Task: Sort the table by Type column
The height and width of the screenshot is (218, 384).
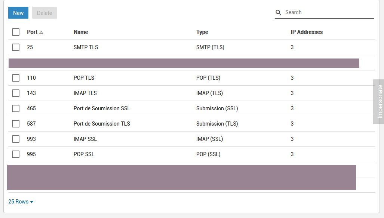Action: pos(202,32)
